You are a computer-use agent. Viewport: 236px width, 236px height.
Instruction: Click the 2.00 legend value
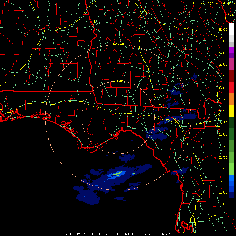point(223,88)
